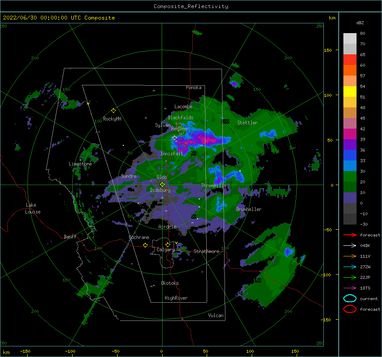Screen dimensions: 382x357
Task: Click the Lake Louise label
Action: 33,208
